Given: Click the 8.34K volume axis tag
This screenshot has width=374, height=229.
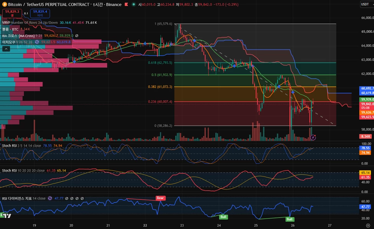Looking at the screenshot, I should point(366,136).
